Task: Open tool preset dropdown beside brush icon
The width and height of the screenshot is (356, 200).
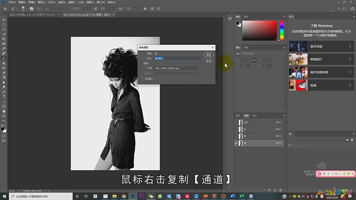Action: click(17, 9)
